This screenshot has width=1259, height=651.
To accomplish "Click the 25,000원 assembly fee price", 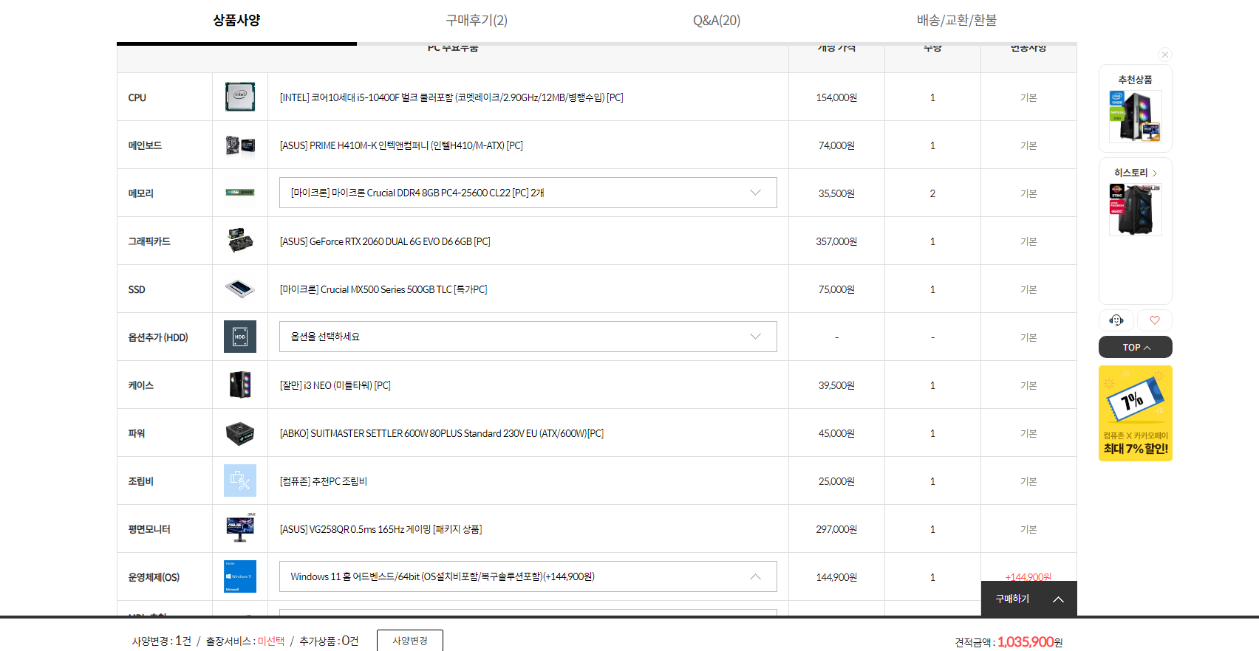I will click(836, 481).
